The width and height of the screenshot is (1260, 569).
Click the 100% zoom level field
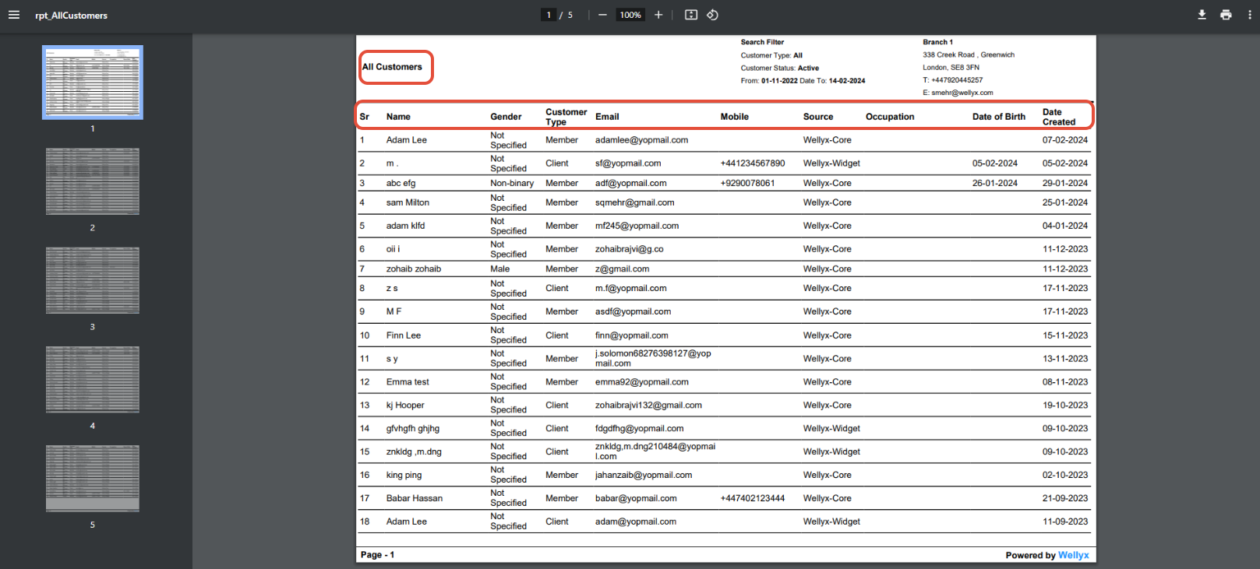click(x=630, y=15)
